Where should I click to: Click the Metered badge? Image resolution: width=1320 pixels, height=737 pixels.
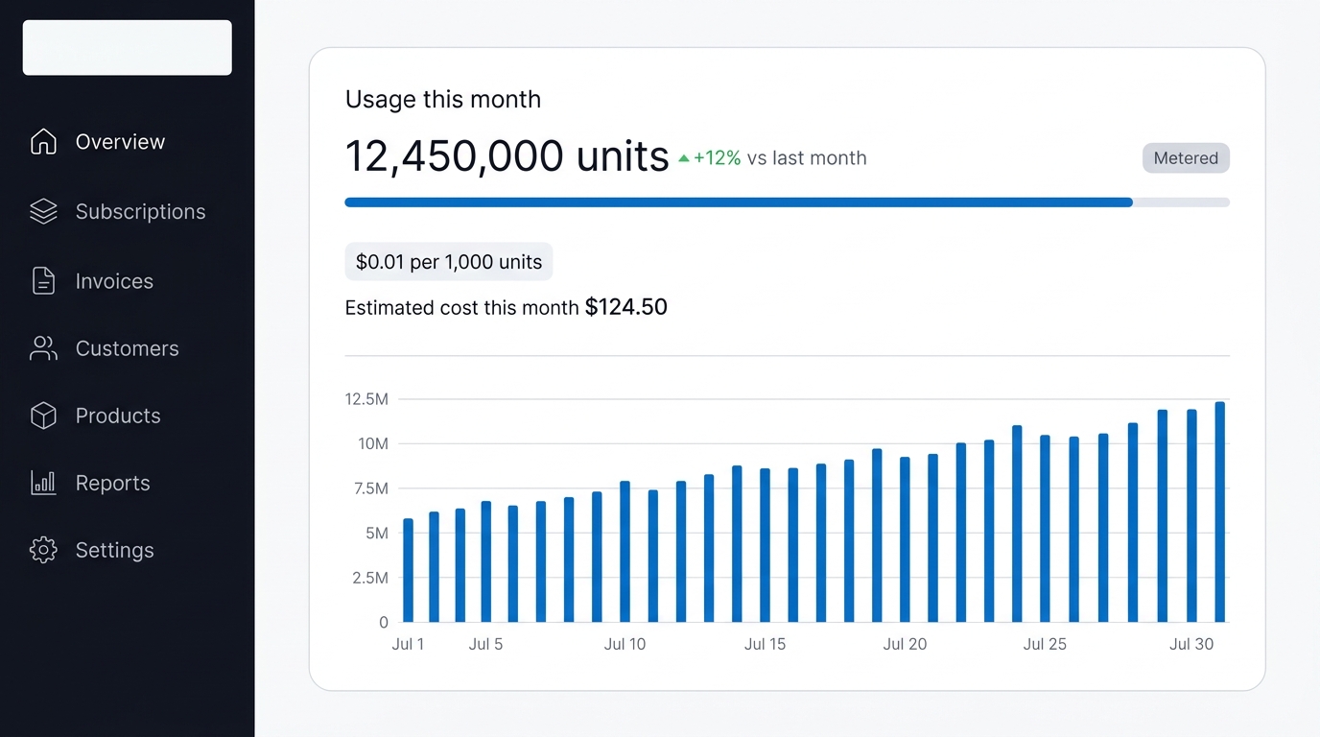1186,158
